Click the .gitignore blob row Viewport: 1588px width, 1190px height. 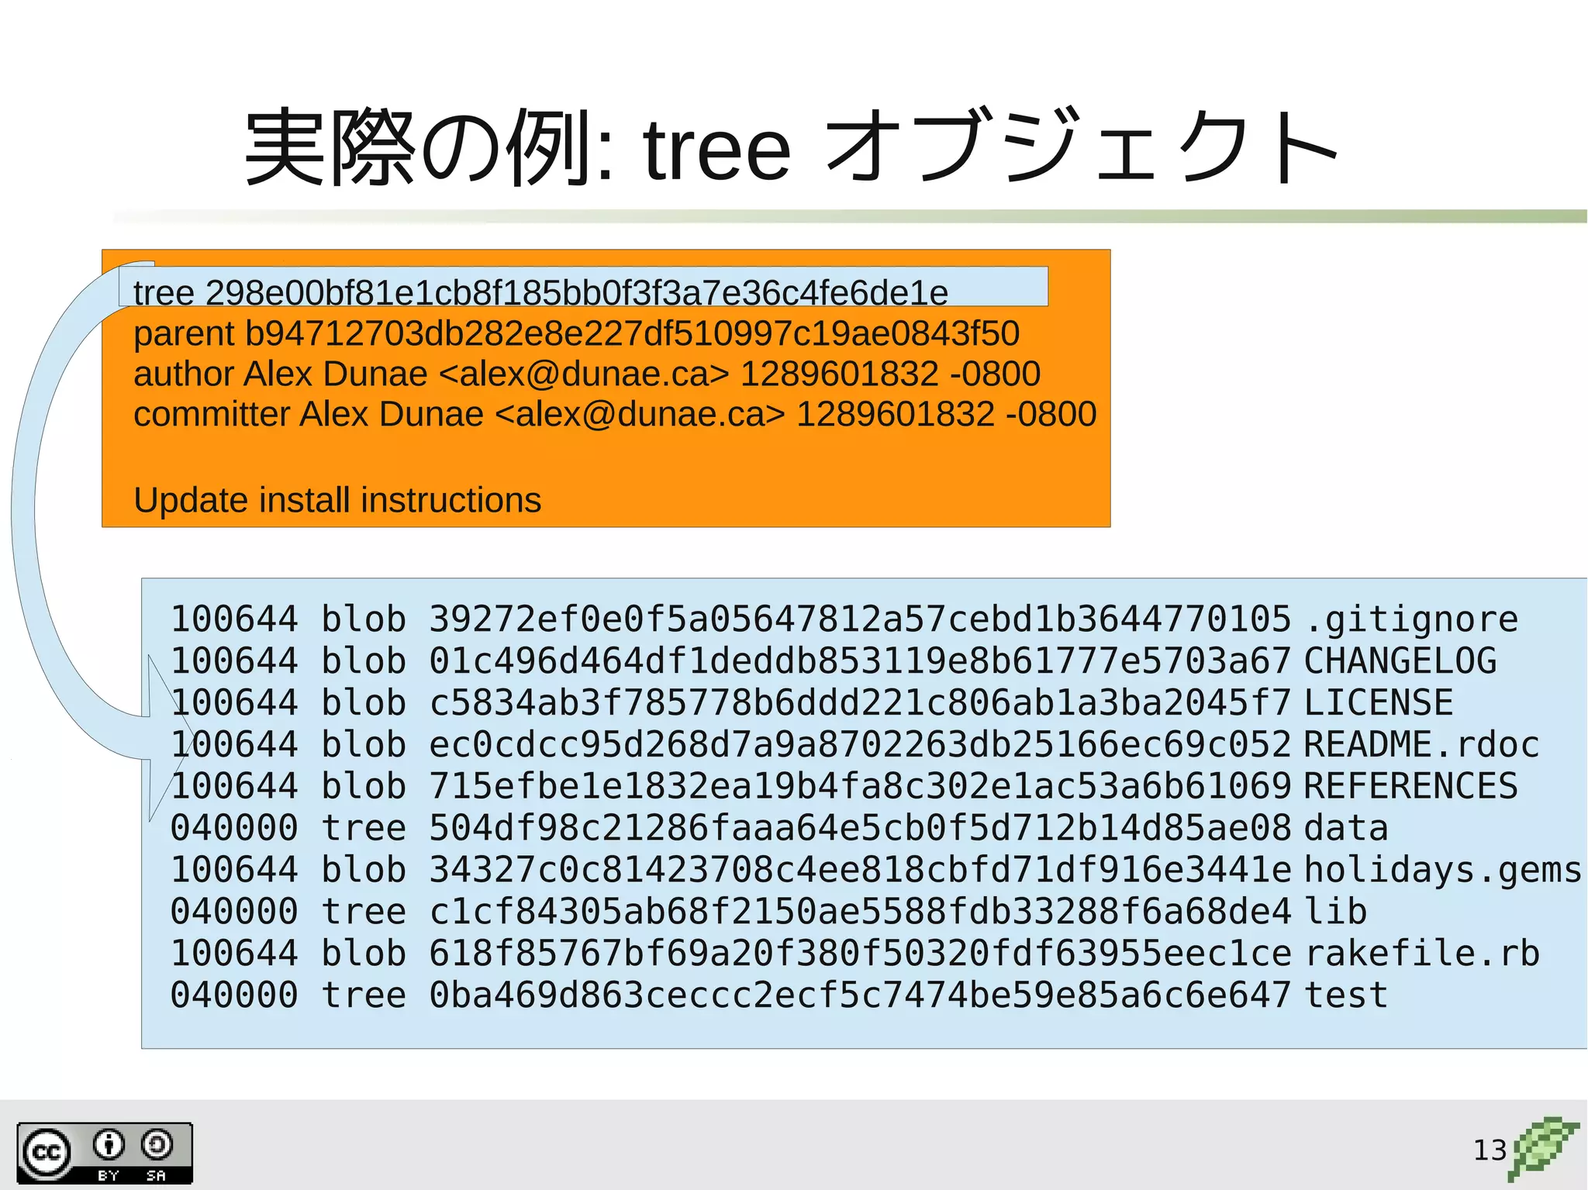coord(844,619)
